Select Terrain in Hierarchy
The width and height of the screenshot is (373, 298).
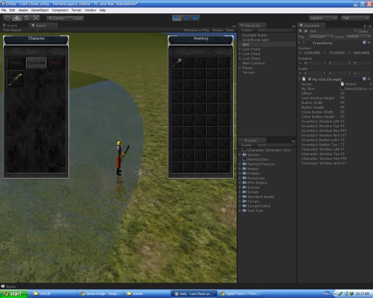pyautogui.click(x=248, y=72)
